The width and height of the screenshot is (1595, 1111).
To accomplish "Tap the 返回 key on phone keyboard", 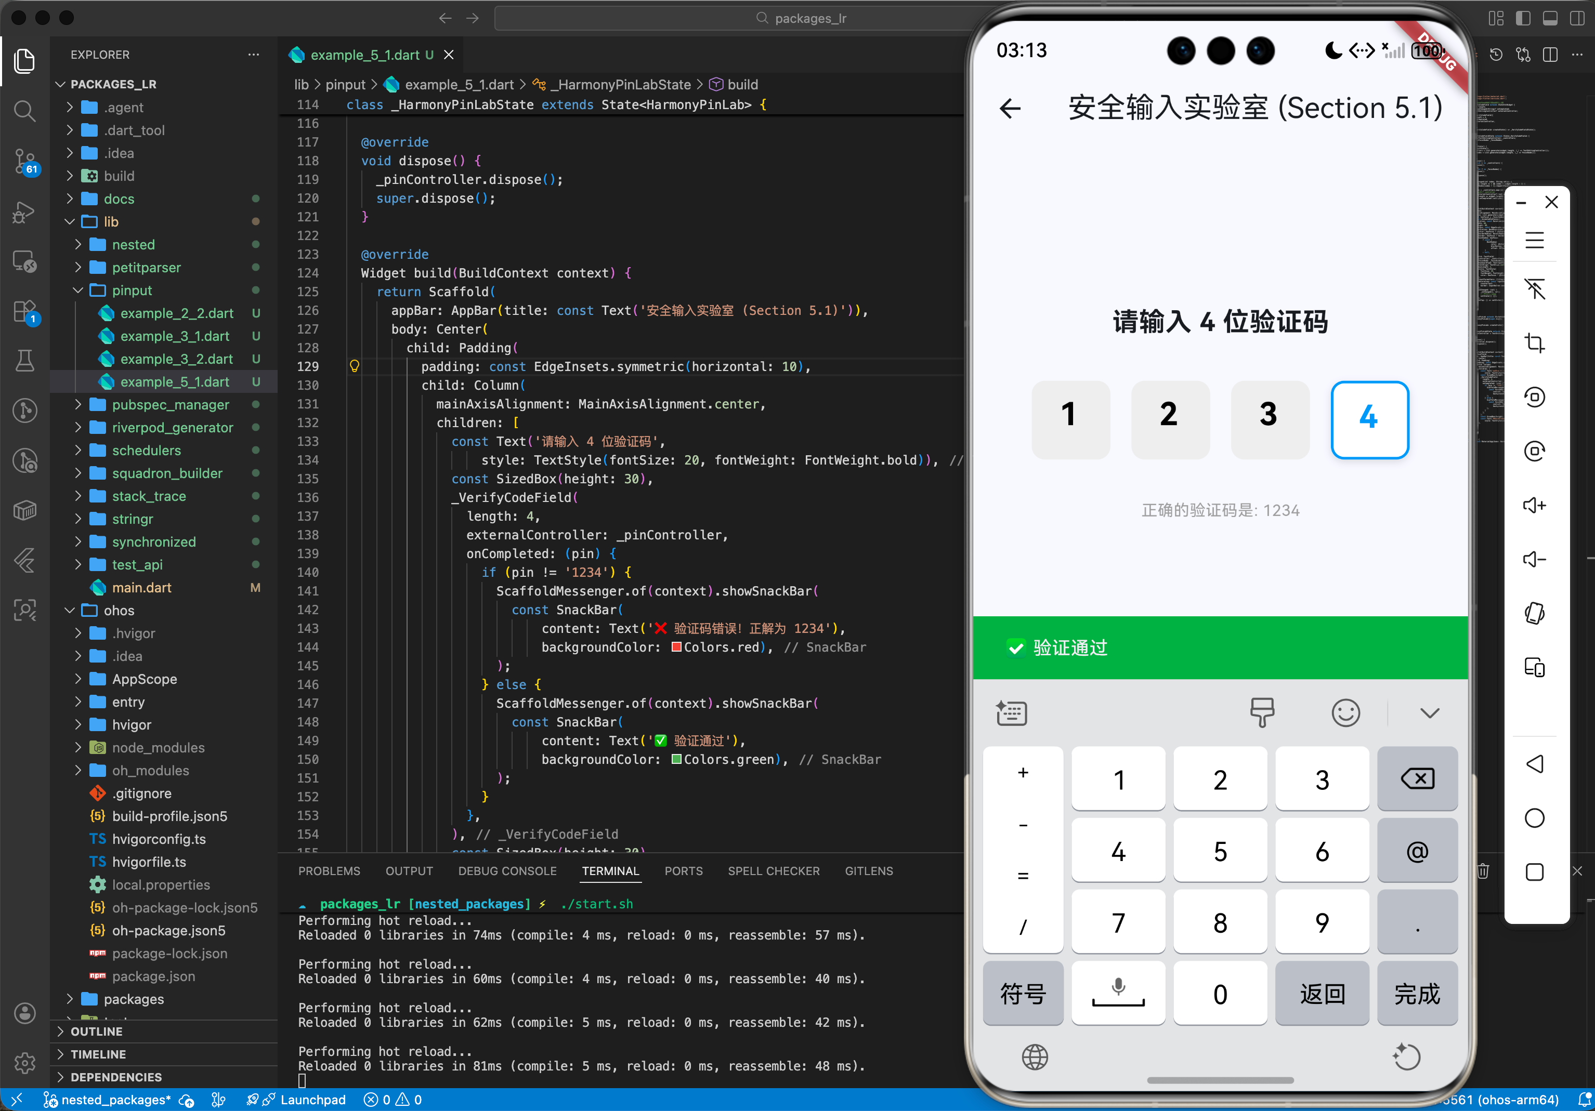I will (1322, 994).
